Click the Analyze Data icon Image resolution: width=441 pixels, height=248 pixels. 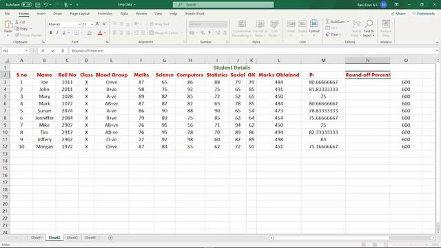click(x=386, y=24)
